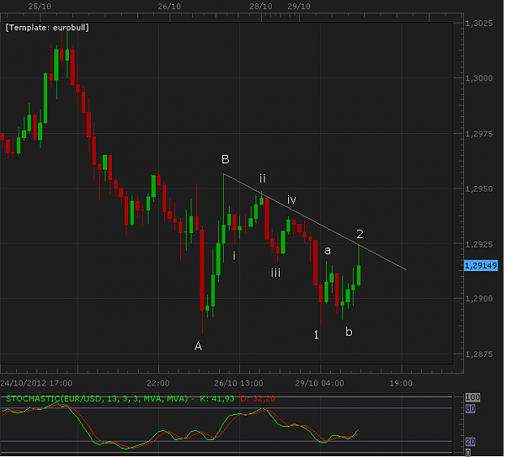This screenshot has height=457, width=507.
Task: Click the stochastic scale level 80
Action: (x=470, y=409)
